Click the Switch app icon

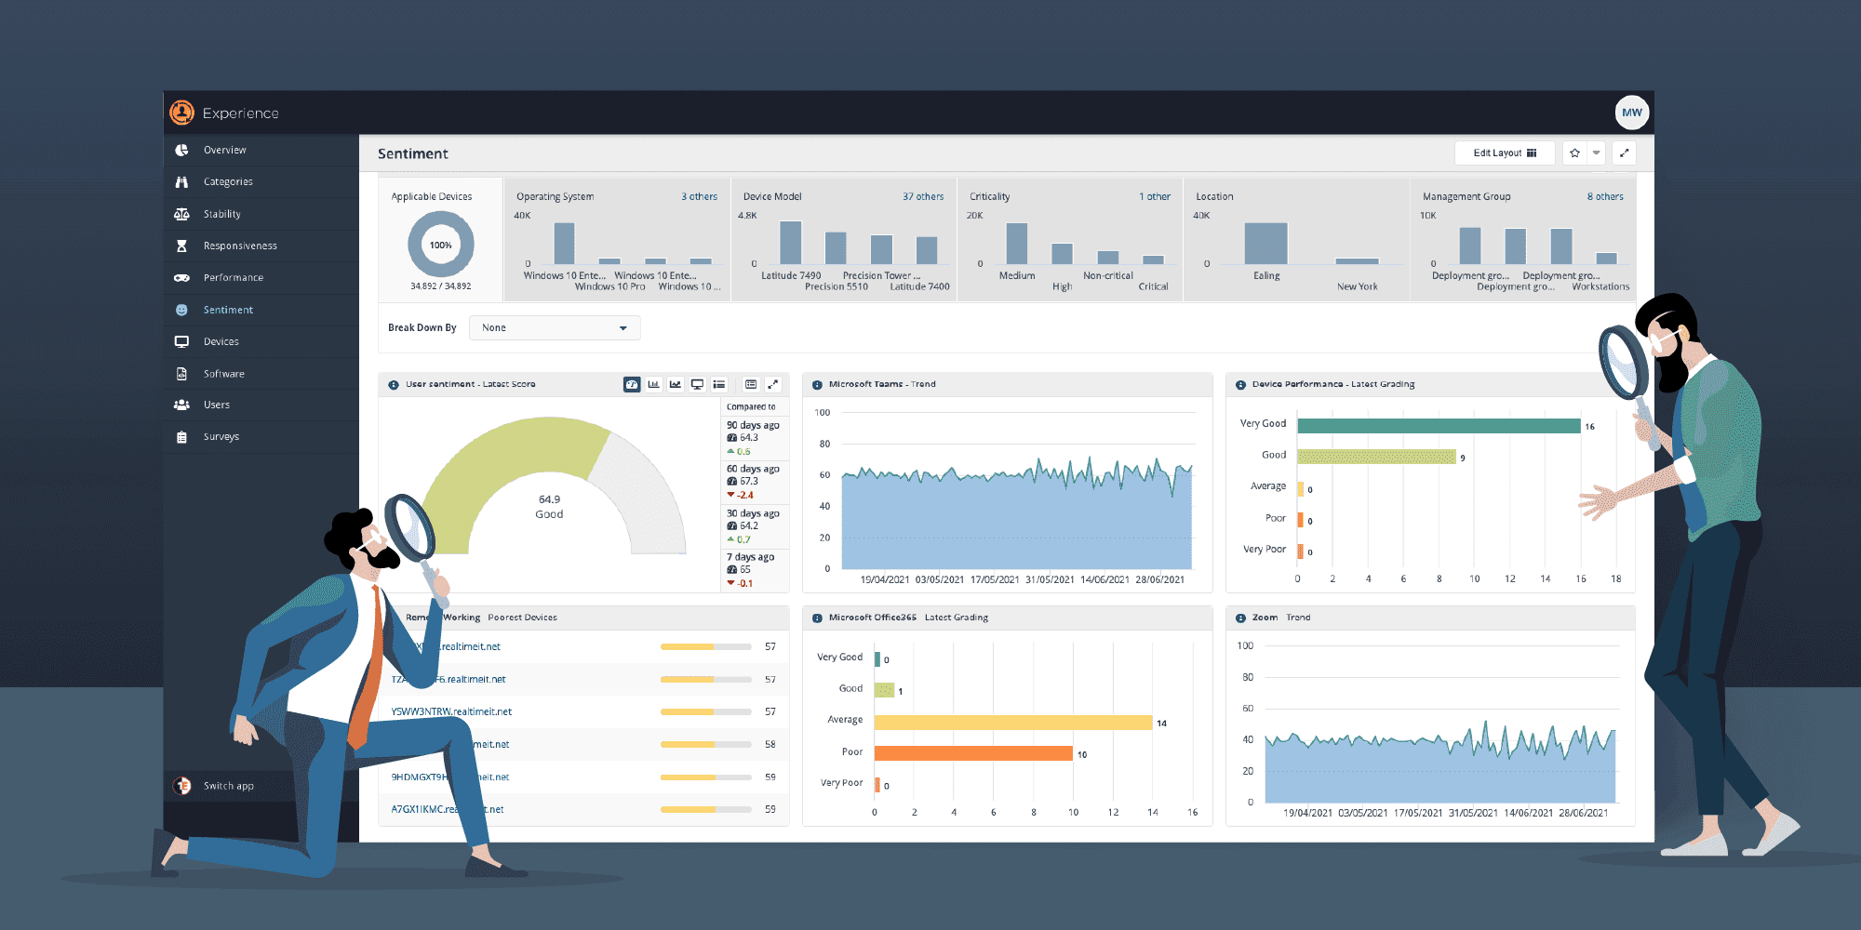point(181,786)
